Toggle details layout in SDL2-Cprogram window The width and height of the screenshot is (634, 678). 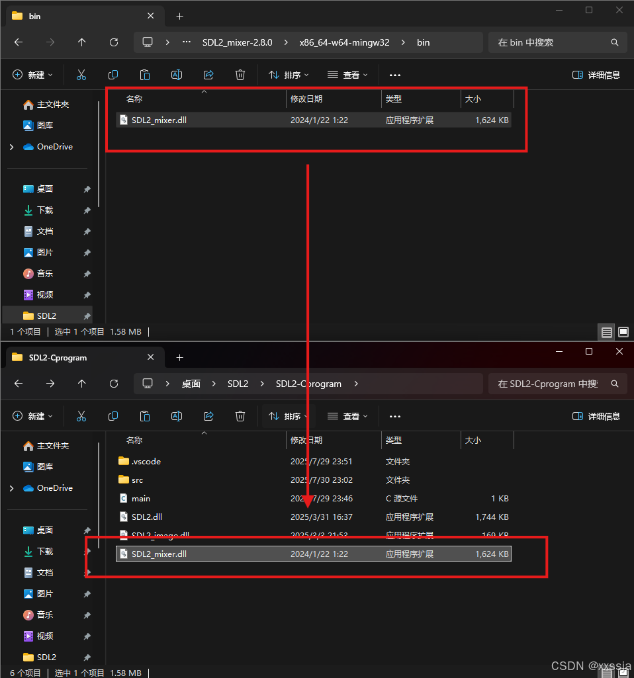tap(607, 673)
